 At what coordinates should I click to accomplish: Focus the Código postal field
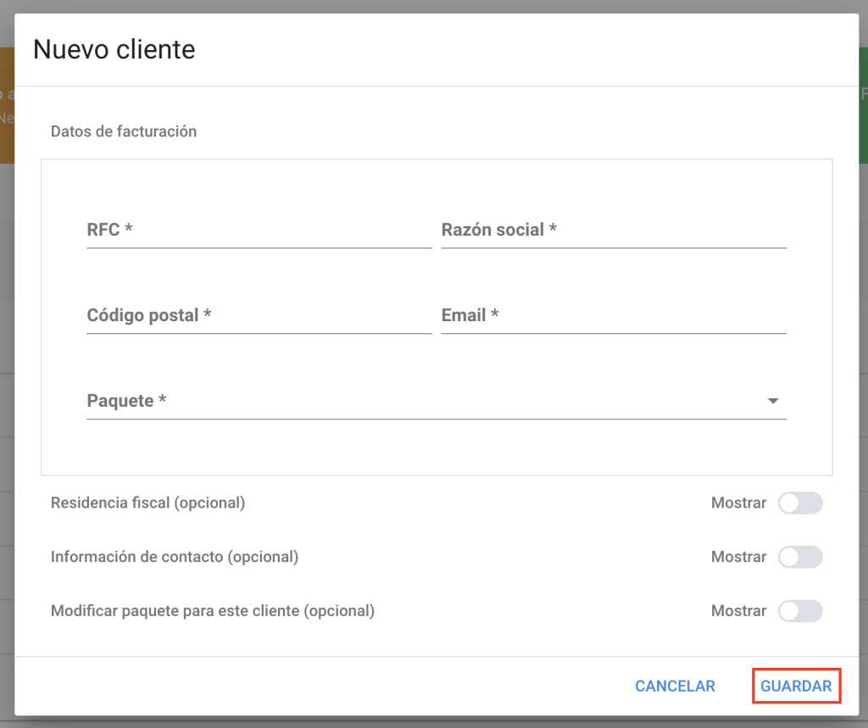259,315
